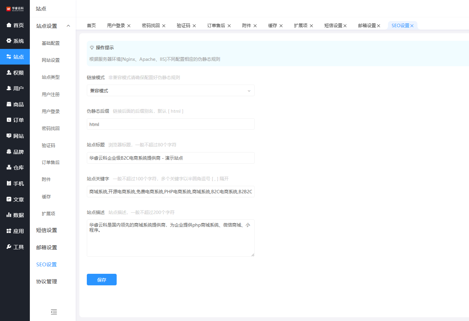Switch to the 用户登录 tab
469x321 pixels.
click(116, 25)
